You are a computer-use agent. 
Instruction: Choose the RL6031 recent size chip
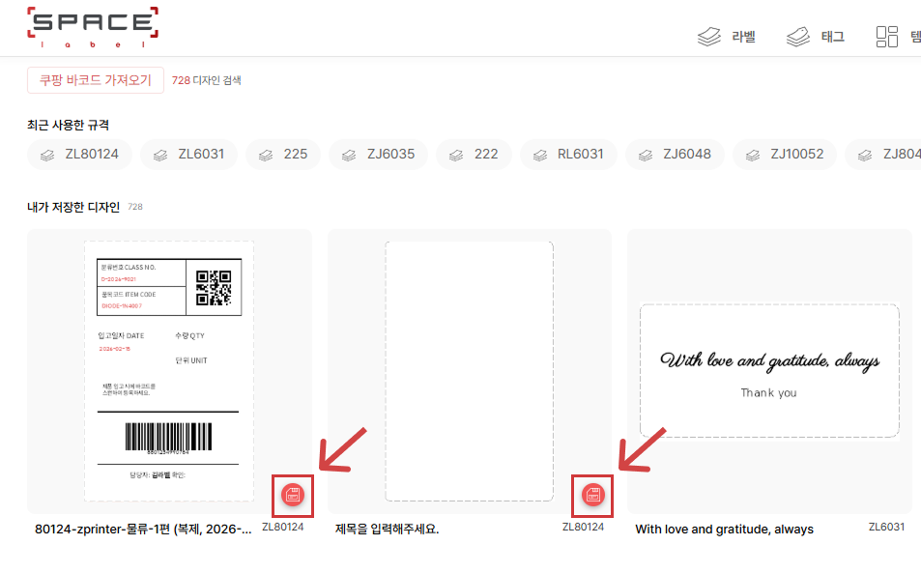(568, 155)
